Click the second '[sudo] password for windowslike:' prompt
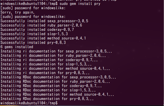 tap(33, 17)
